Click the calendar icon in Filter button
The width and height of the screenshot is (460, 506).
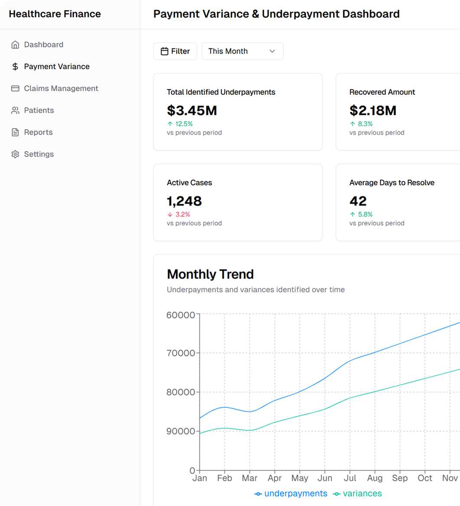coord(165,51)
